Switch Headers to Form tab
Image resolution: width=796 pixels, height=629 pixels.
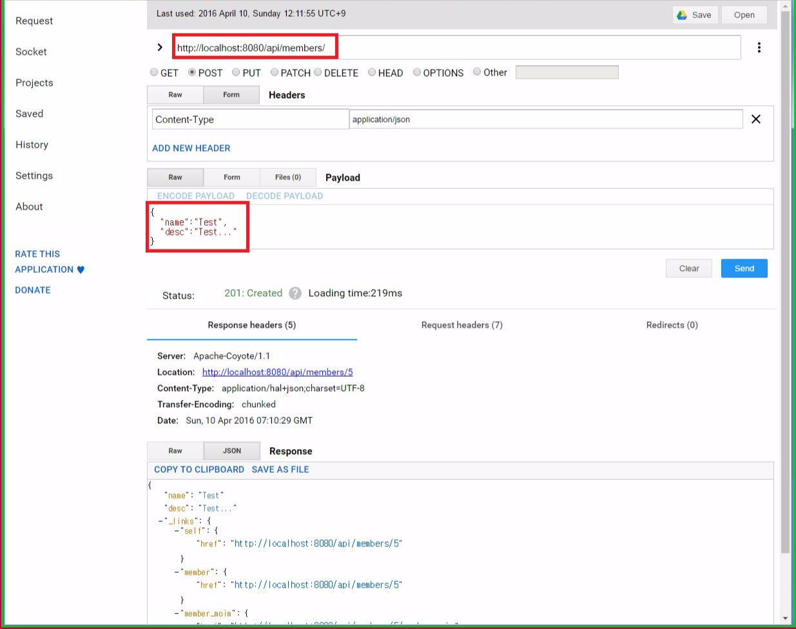pos(231,95)
